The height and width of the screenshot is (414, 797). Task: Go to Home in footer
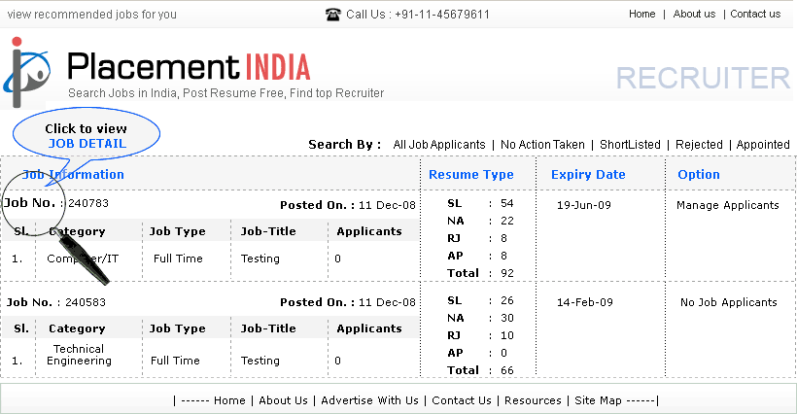point(229,400)
